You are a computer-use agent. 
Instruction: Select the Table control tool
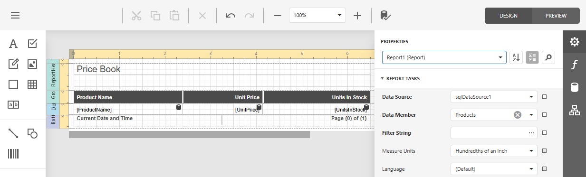click(x=32, y=84)
